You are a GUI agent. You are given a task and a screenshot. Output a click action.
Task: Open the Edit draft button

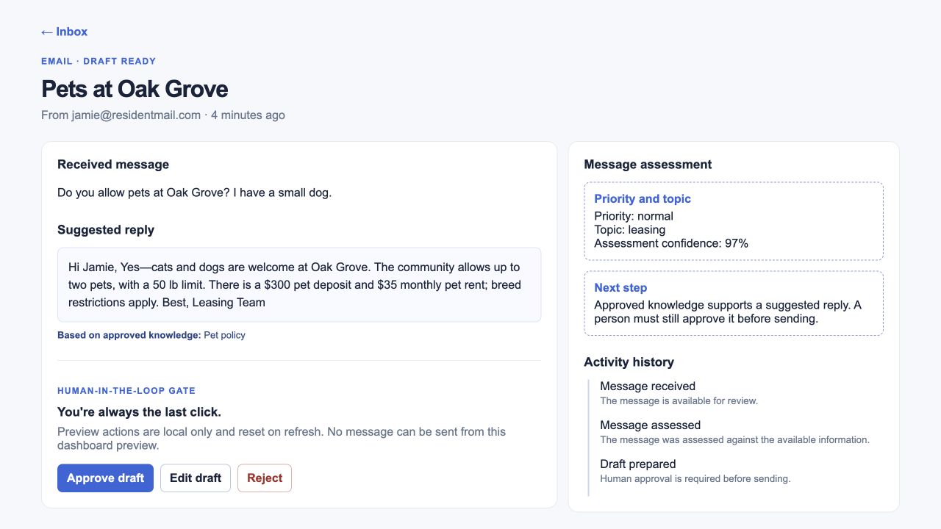[x=196, y=478]
